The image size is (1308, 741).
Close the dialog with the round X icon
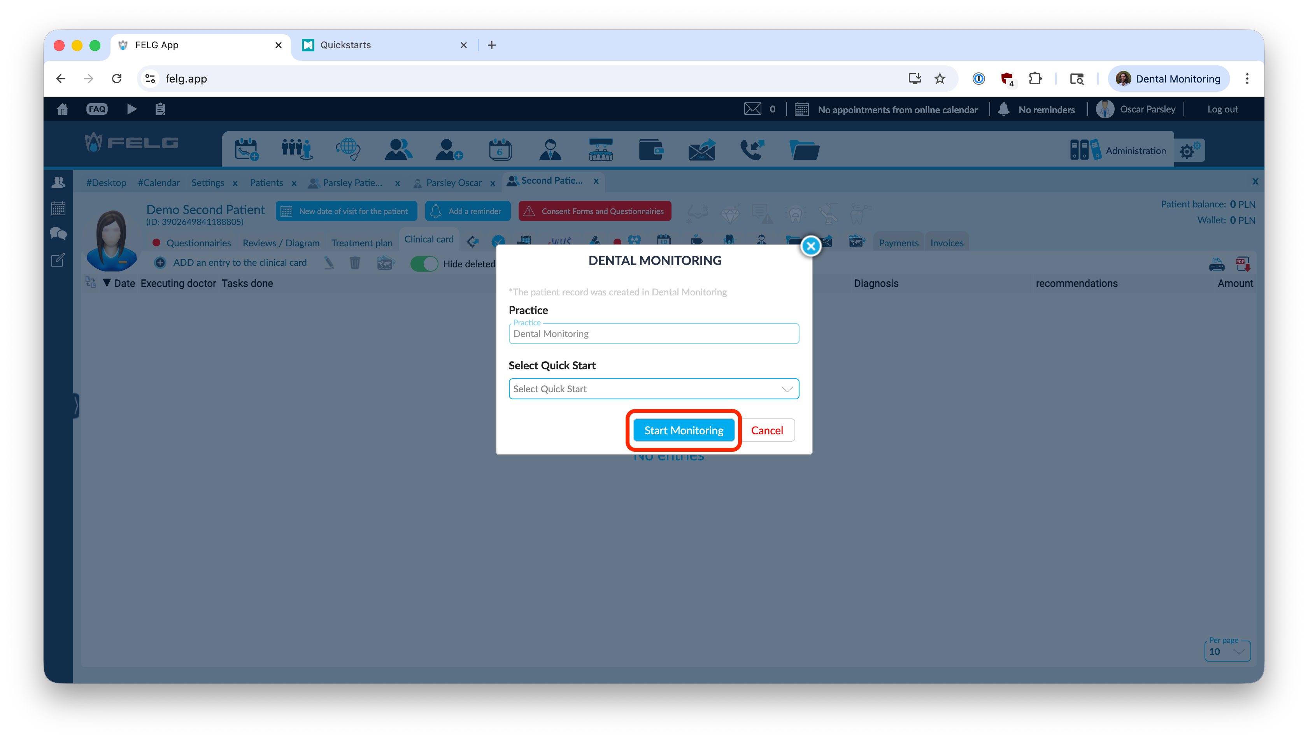pyautogui.click(x=810, y=246)
